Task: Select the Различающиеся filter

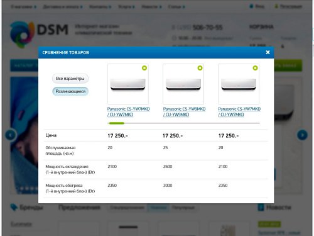Action: [x=70, y=91]
